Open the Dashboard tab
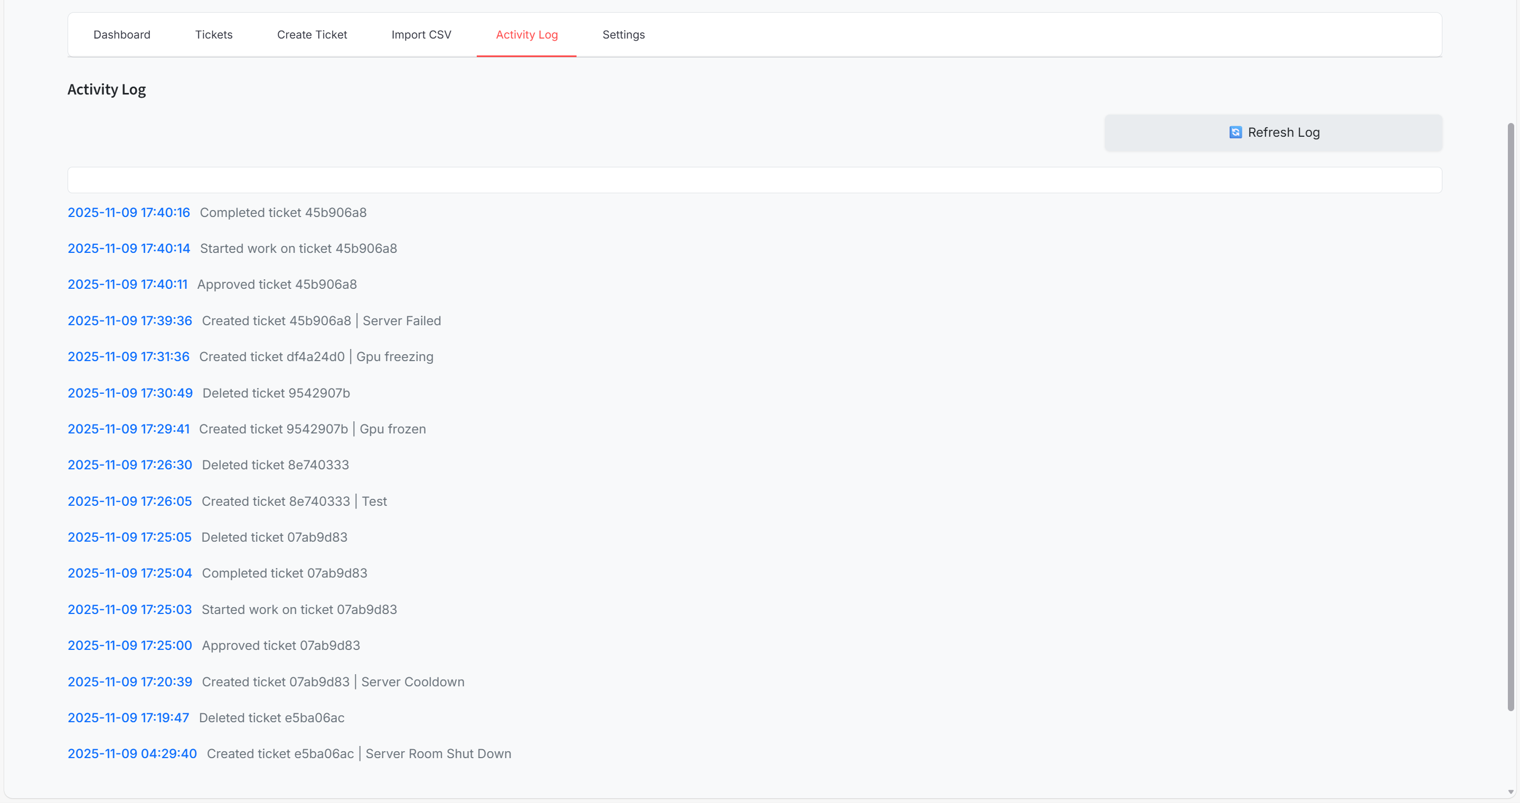The image size is (1520, 803). click(x=121, y=35)
